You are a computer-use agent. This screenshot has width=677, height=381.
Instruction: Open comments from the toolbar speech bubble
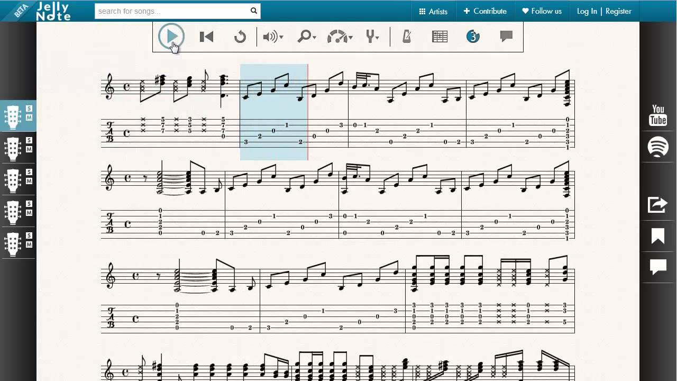(506, 36)
